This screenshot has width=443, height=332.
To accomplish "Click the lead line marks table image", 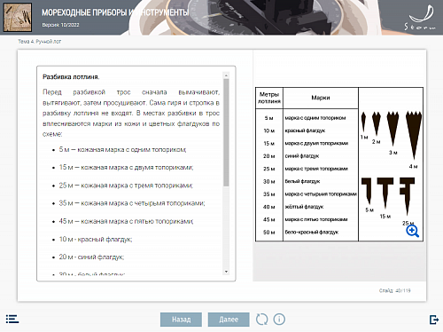I will (339, 164).
